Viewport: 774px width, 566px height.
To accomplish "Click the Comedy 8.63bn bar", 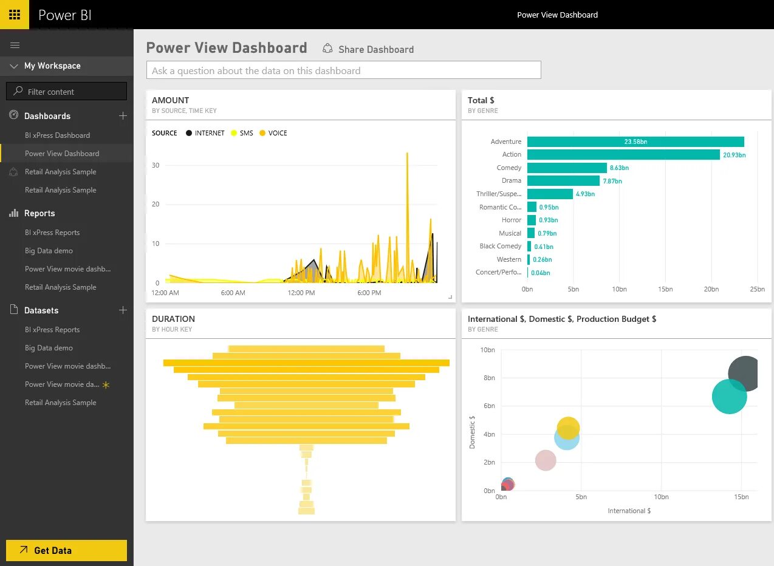I will coord(567,168).
